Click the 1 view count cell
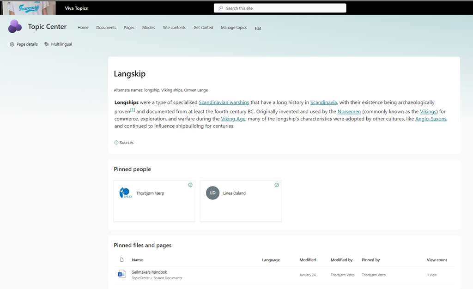 (432, 275)
